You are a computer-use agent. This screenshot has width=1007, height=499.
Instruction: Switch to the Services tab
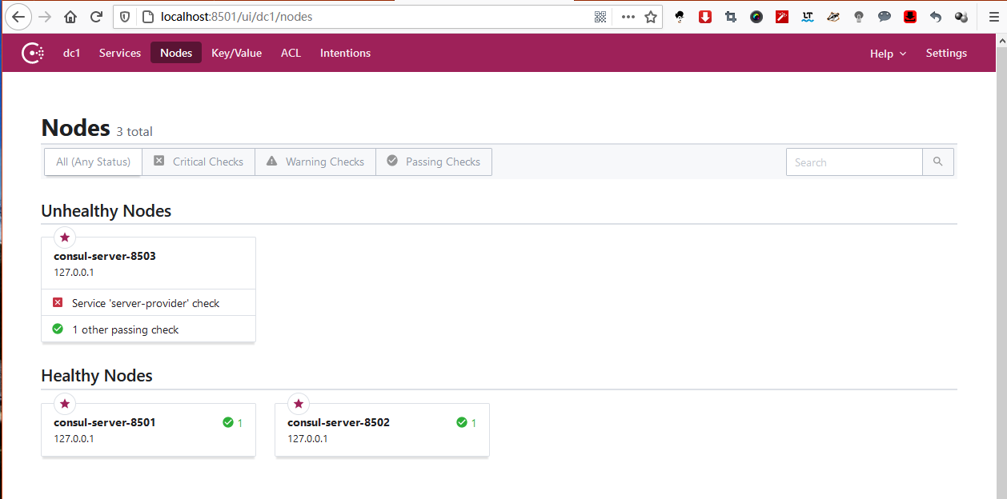120,54
